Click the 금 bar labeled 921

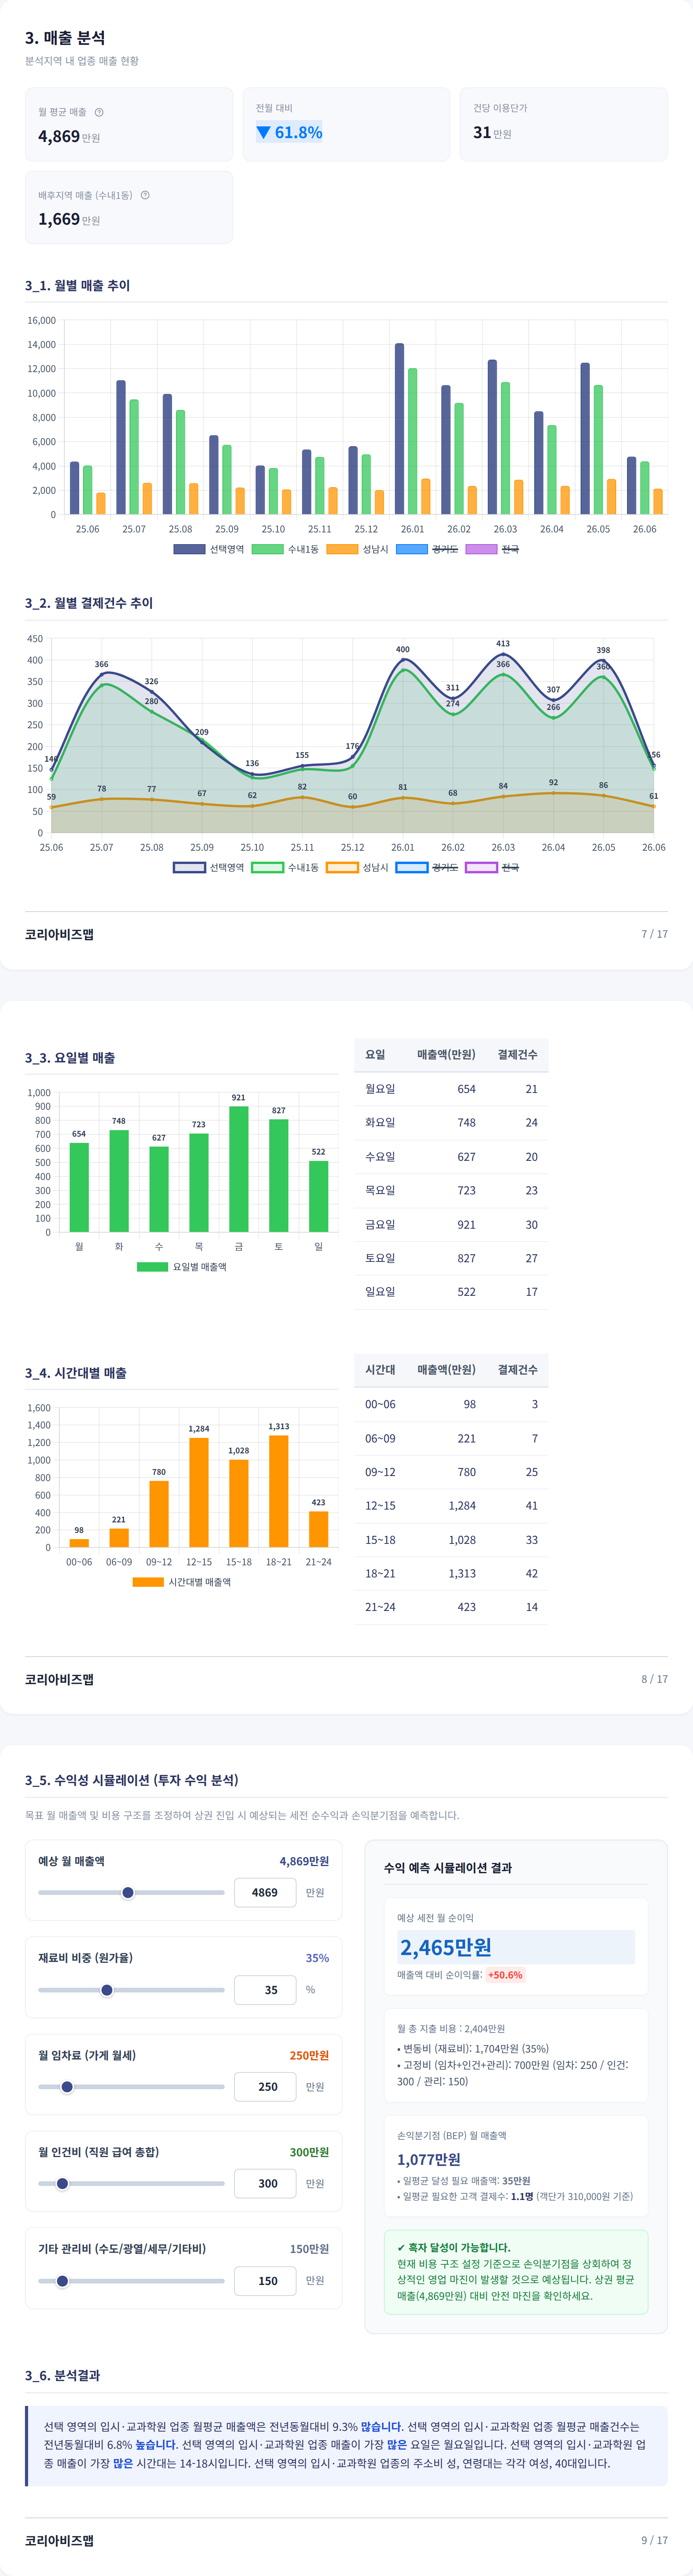click(x=239, y=1169)
